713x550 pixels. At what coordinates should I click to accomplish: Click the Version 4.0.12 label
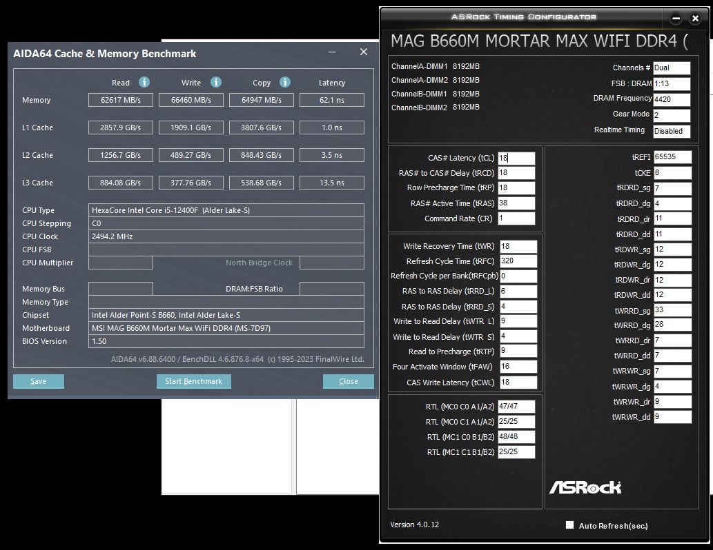[414, 524]
